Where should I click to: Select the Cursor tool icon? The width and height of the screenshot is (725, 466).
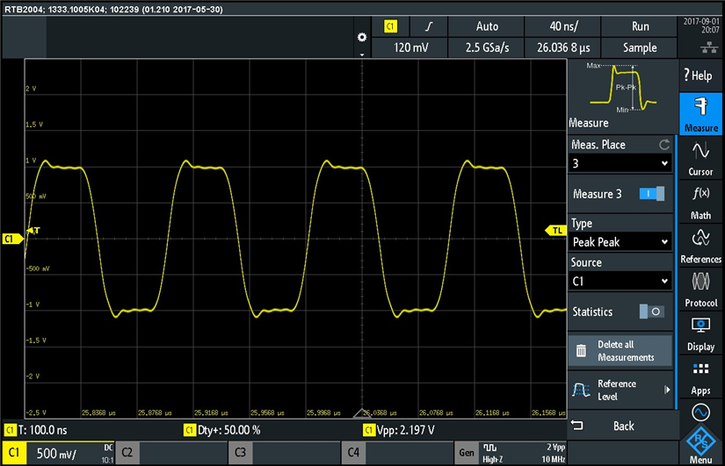(x=700, y=159)
